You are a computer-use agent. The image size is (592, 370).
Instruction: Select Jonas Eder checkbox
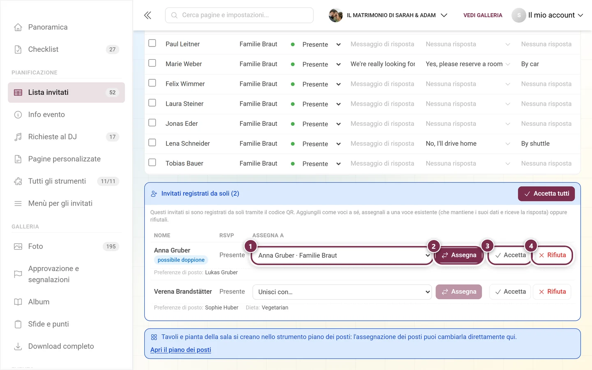pos(152,123)
